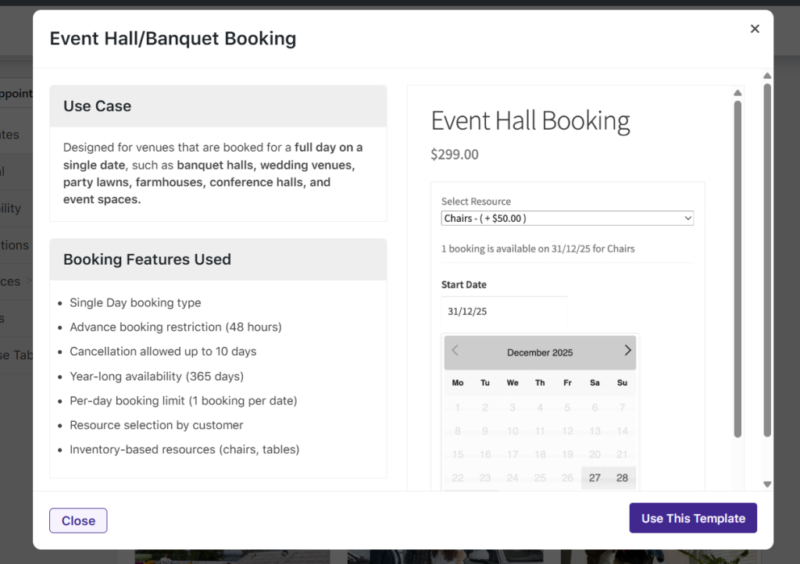Click the Close button
The width and height of the screenshot is (800, 564).
click(78, 520)
